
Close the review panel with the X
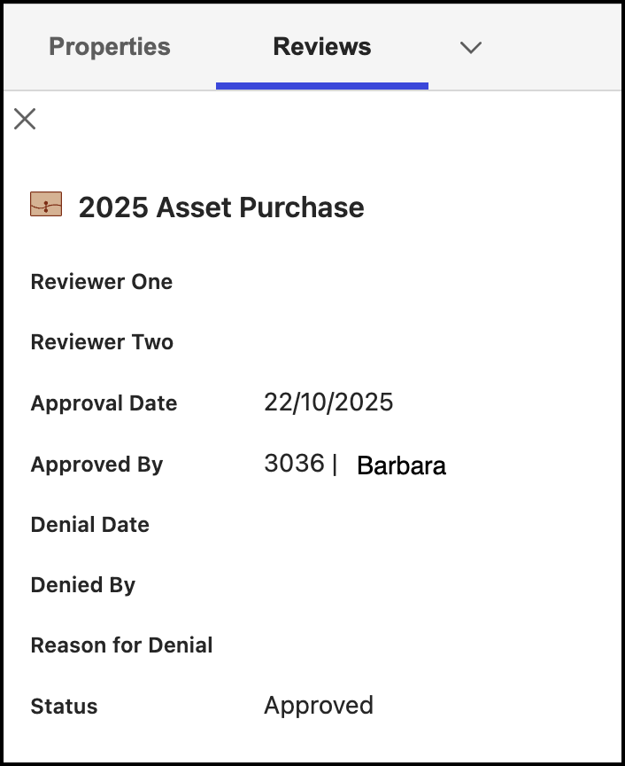(x=25, y=119)
